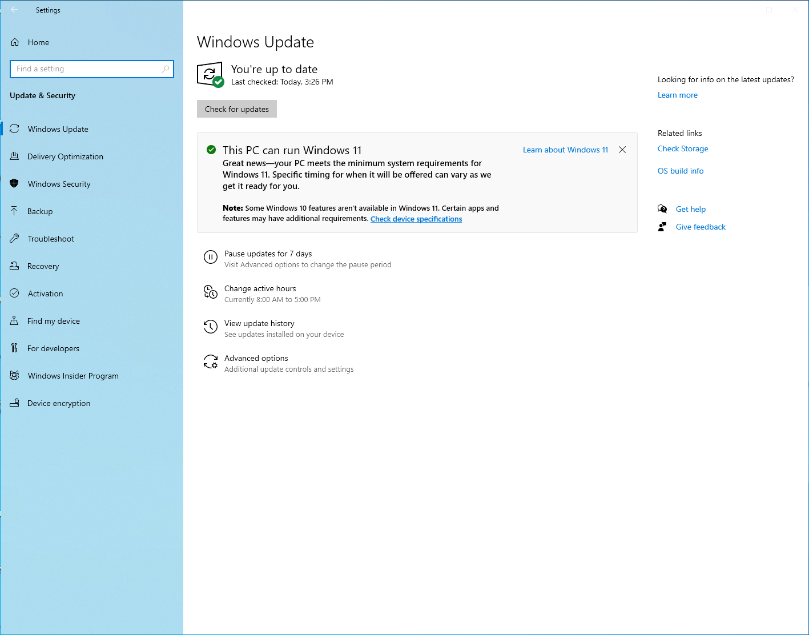Image resolution: width=809 pixels, height=635 pixels.
Task: Click the Windows Update sync icon in sidebar
Action: (15, 129)
